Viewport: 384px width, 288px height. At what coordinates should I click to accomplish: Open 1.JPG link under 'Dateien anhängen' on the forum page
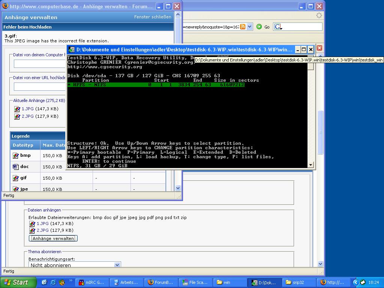[43, 223]
